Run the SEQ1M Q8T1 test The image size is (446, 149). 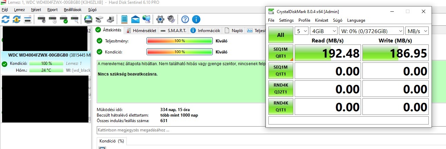coord(281,53)
